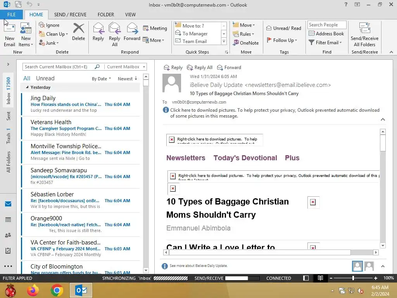Open Chrome from the taskbar

pos(57,290)
